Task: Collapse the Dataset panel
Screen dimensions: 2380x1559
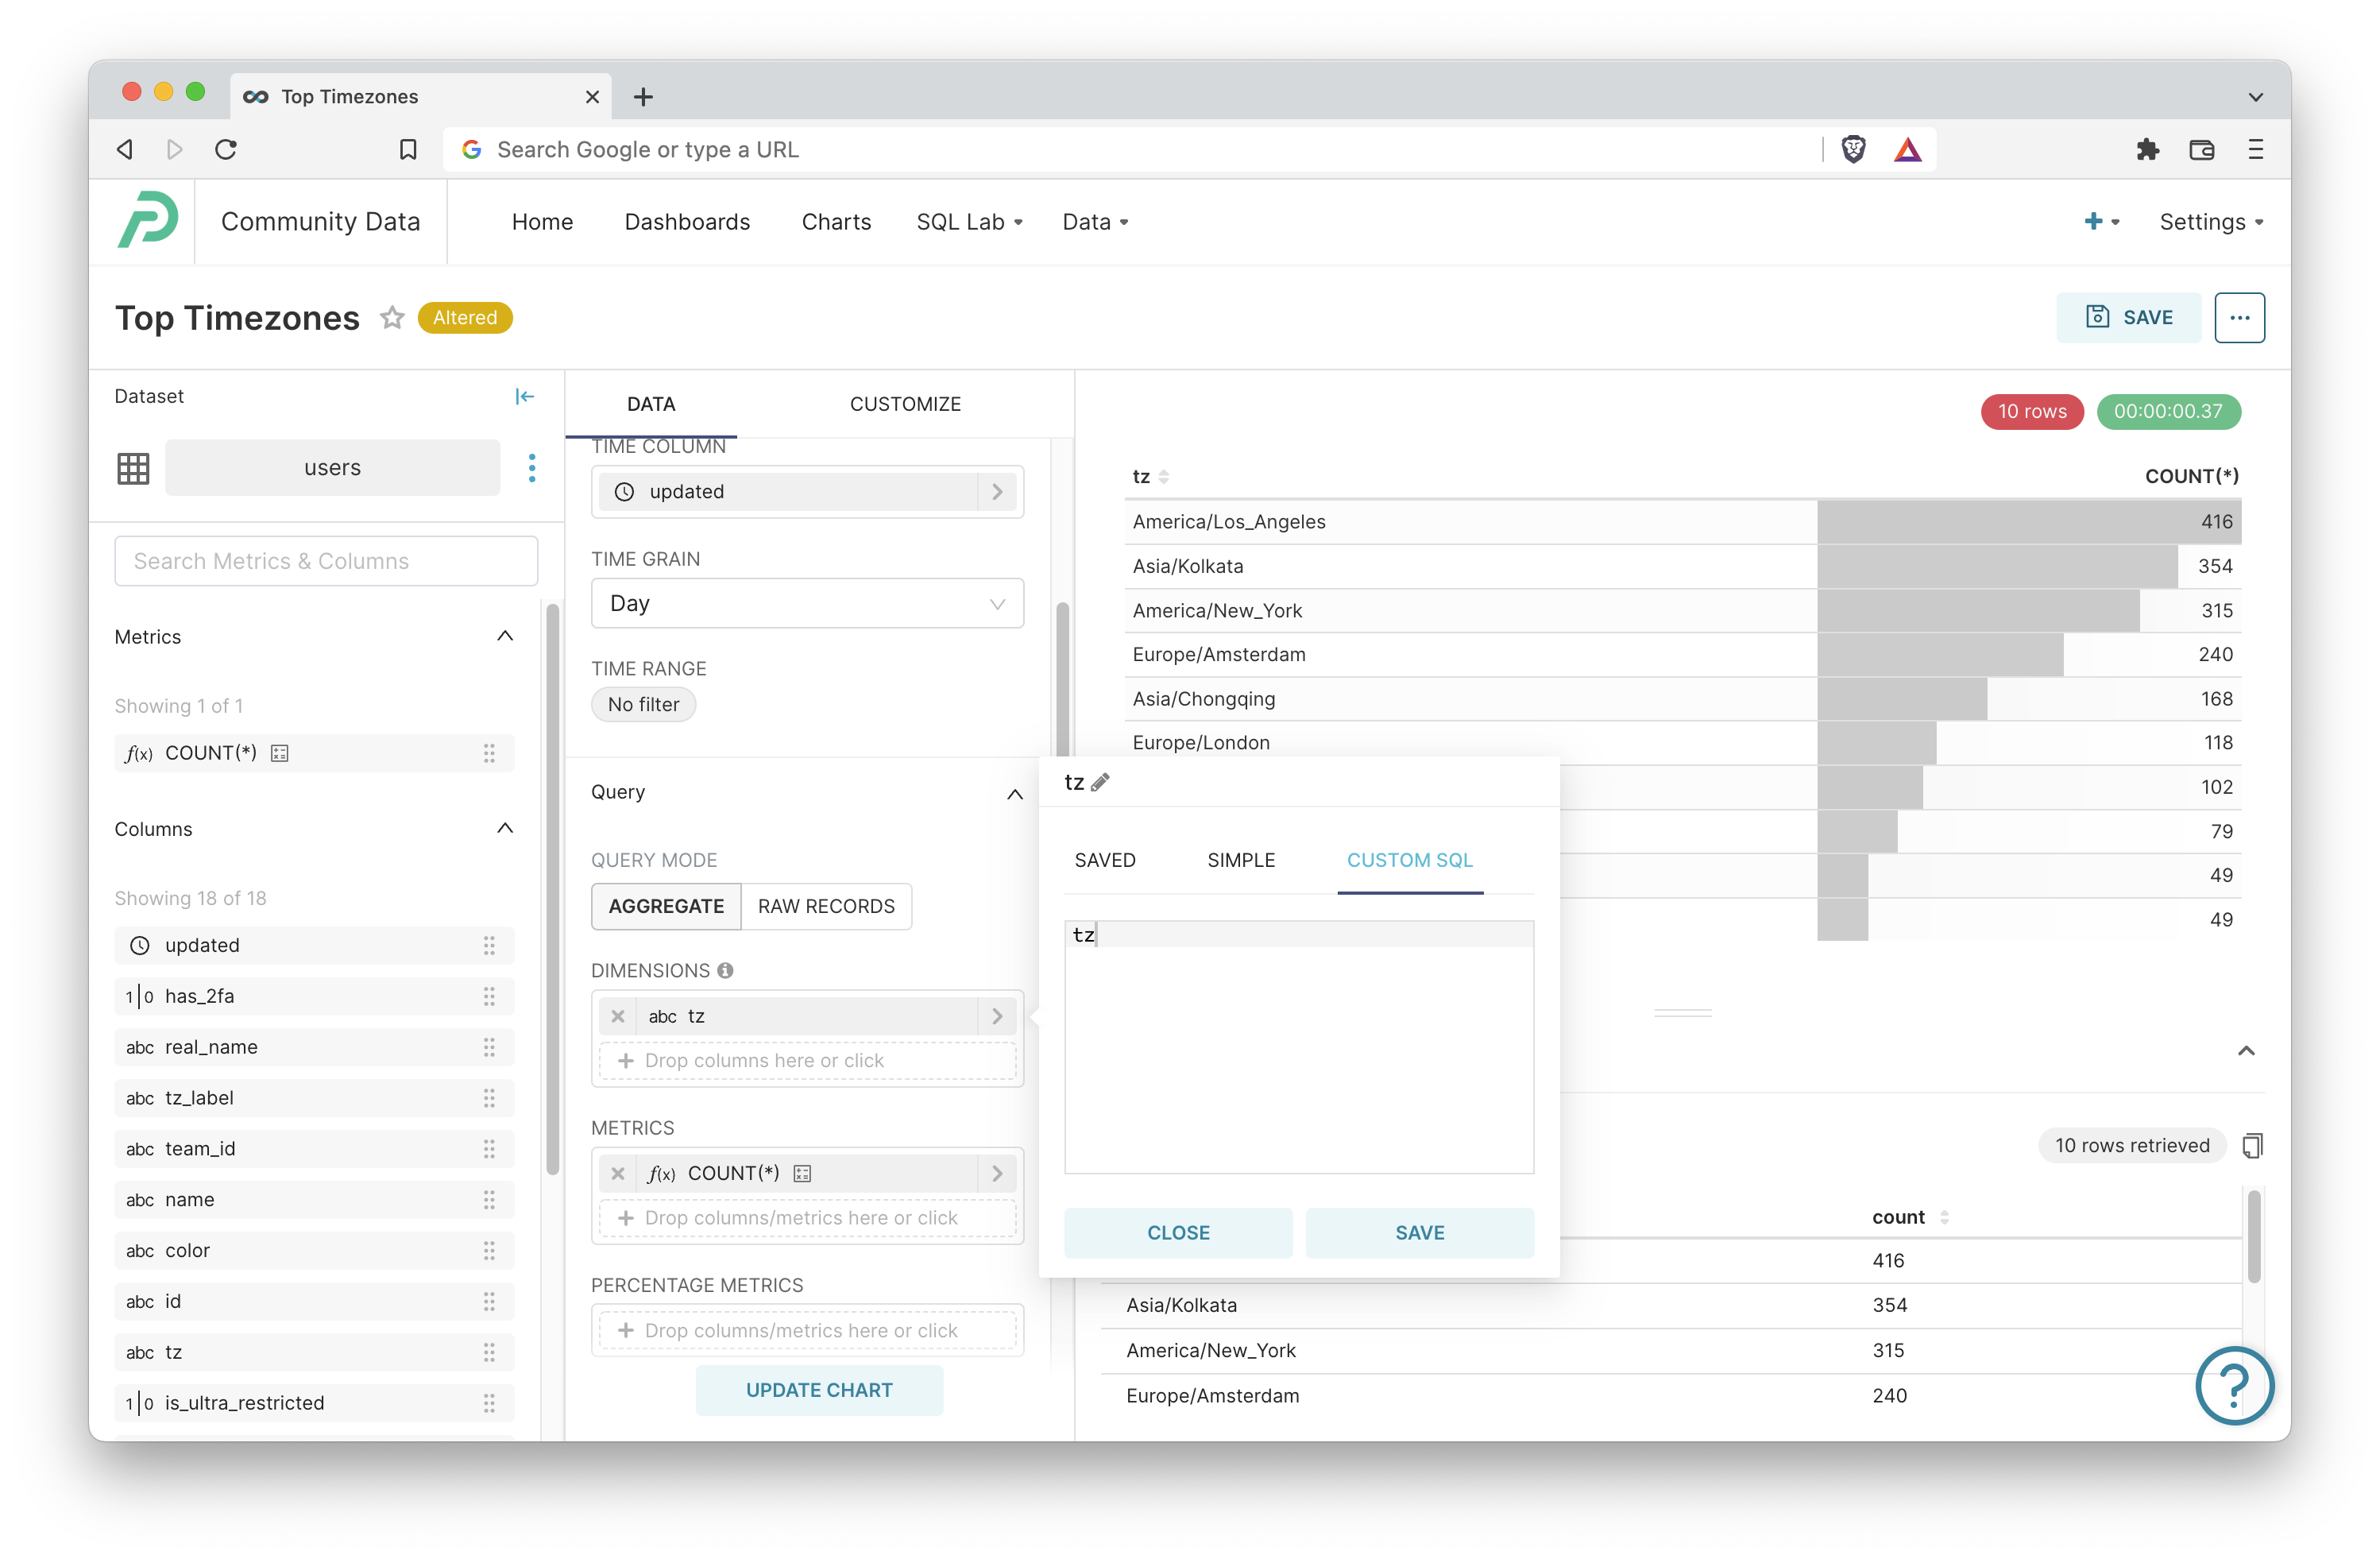Action: 525,396
